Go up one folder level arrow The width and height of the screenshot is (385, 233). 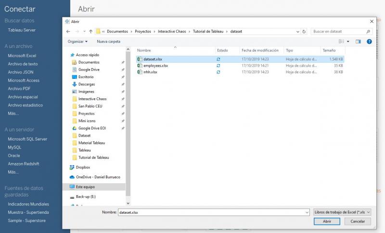(90, 31)
